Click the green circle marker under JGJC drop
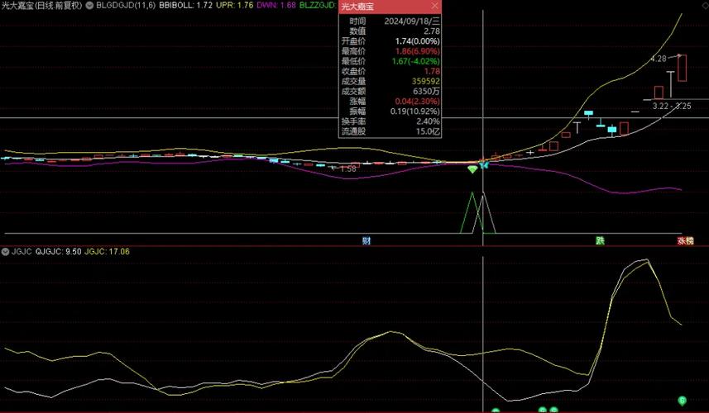The height and width of the screenshot is (413, 709). click(683, 401)
